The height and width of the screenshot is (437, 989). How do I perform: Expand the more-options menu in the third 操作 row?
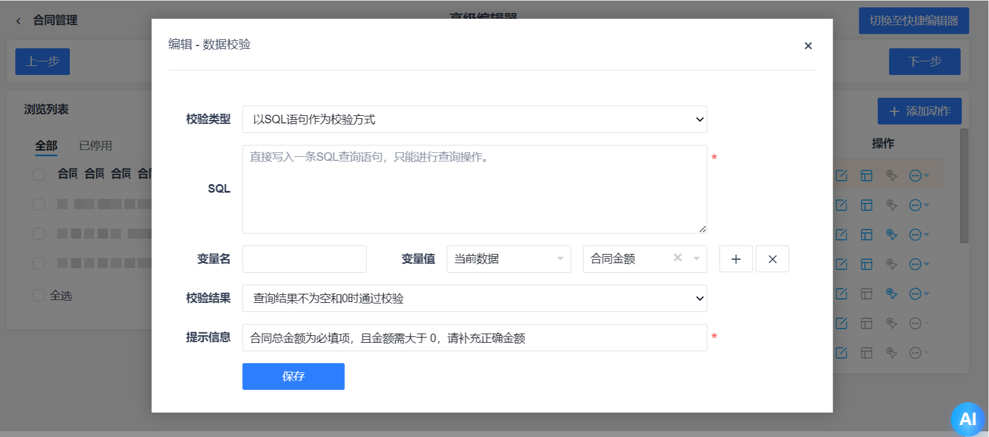pyautogui.click(x=919, y=235)
